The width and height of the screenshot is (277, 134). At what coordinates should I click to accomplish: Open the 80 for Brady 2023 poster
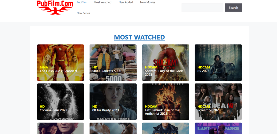pyautogui.click(x=113, y=101)
